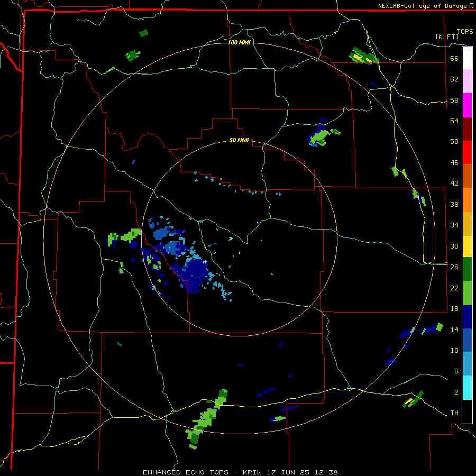Click the 14 legend value

click(454, 329)
